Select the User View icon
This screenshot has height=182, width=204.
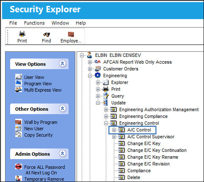pos(19,77)
